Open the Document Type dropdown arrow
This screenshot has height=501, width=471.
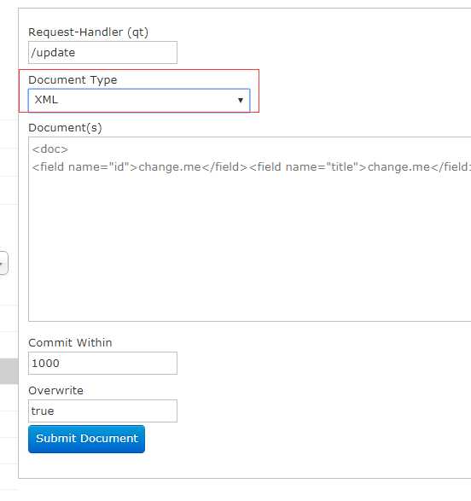[240, 101]
